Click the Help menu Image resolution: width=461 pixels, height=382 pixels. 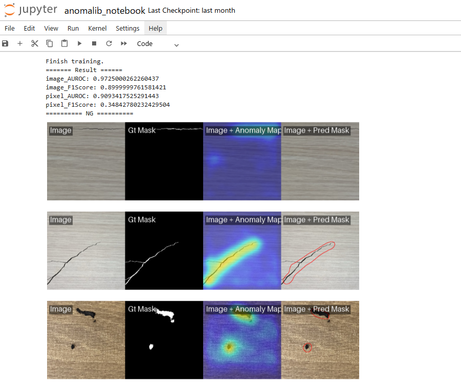[x=156, y=29]
